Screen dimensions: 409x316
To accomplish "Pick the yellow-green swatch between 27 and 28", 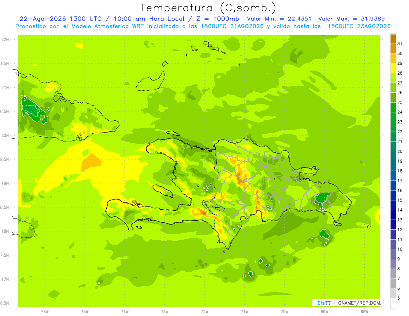I will (x=393, y=78).
